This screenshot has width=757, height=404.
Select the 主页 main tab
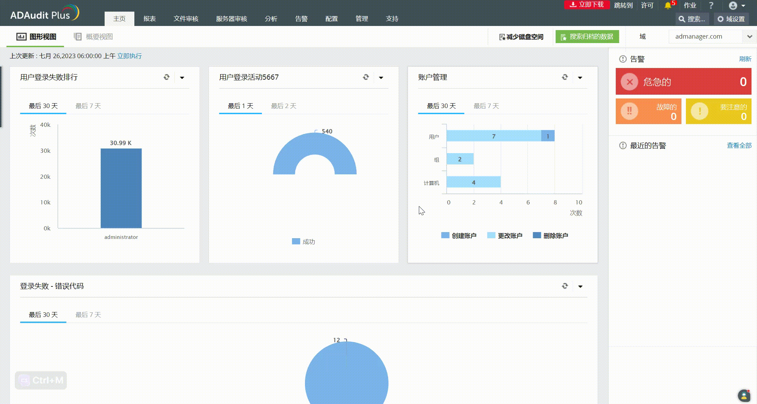click(x=119, y=19)
